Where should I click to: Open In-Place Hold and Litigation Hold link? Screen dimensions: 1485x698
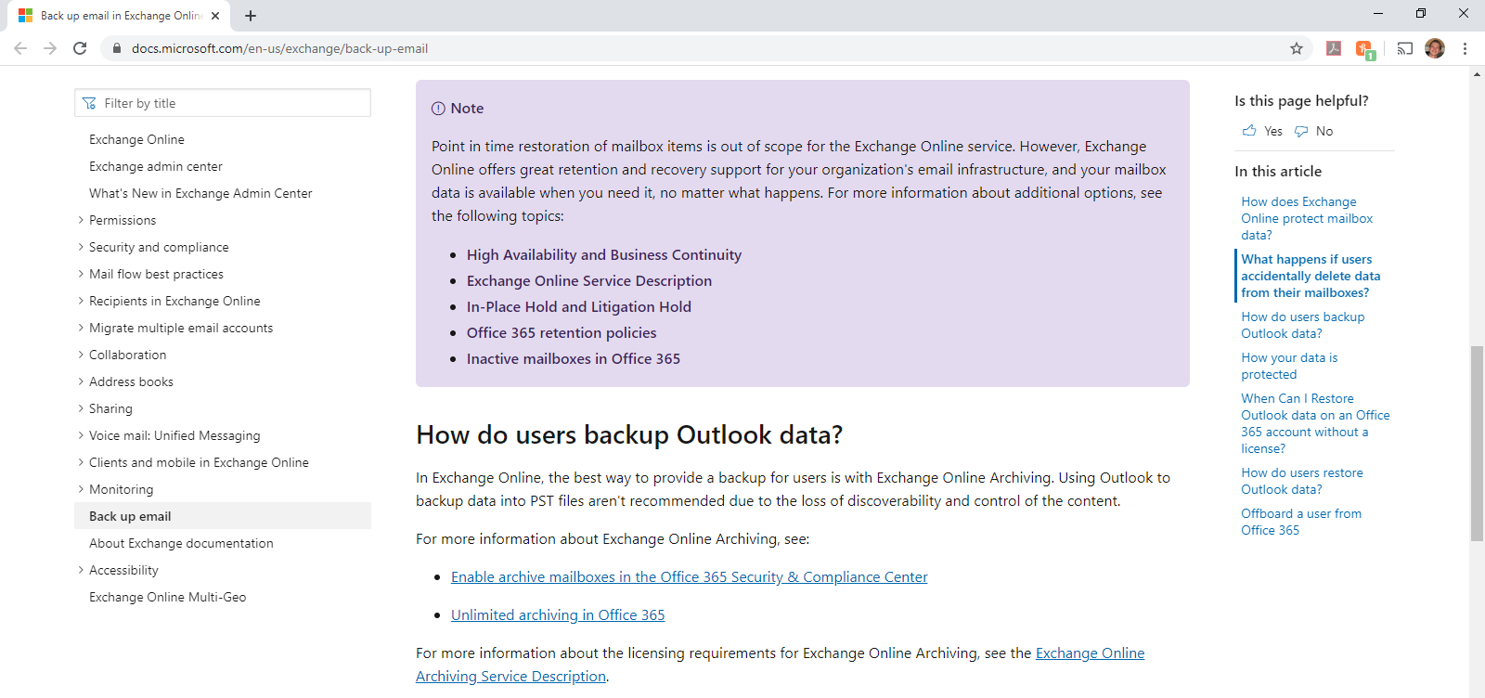pyautogui.click(x=579, y=306)
